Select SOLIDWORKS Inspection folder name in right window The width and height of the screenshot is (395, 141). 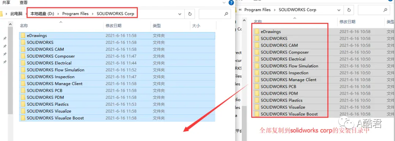coord(285,73)
